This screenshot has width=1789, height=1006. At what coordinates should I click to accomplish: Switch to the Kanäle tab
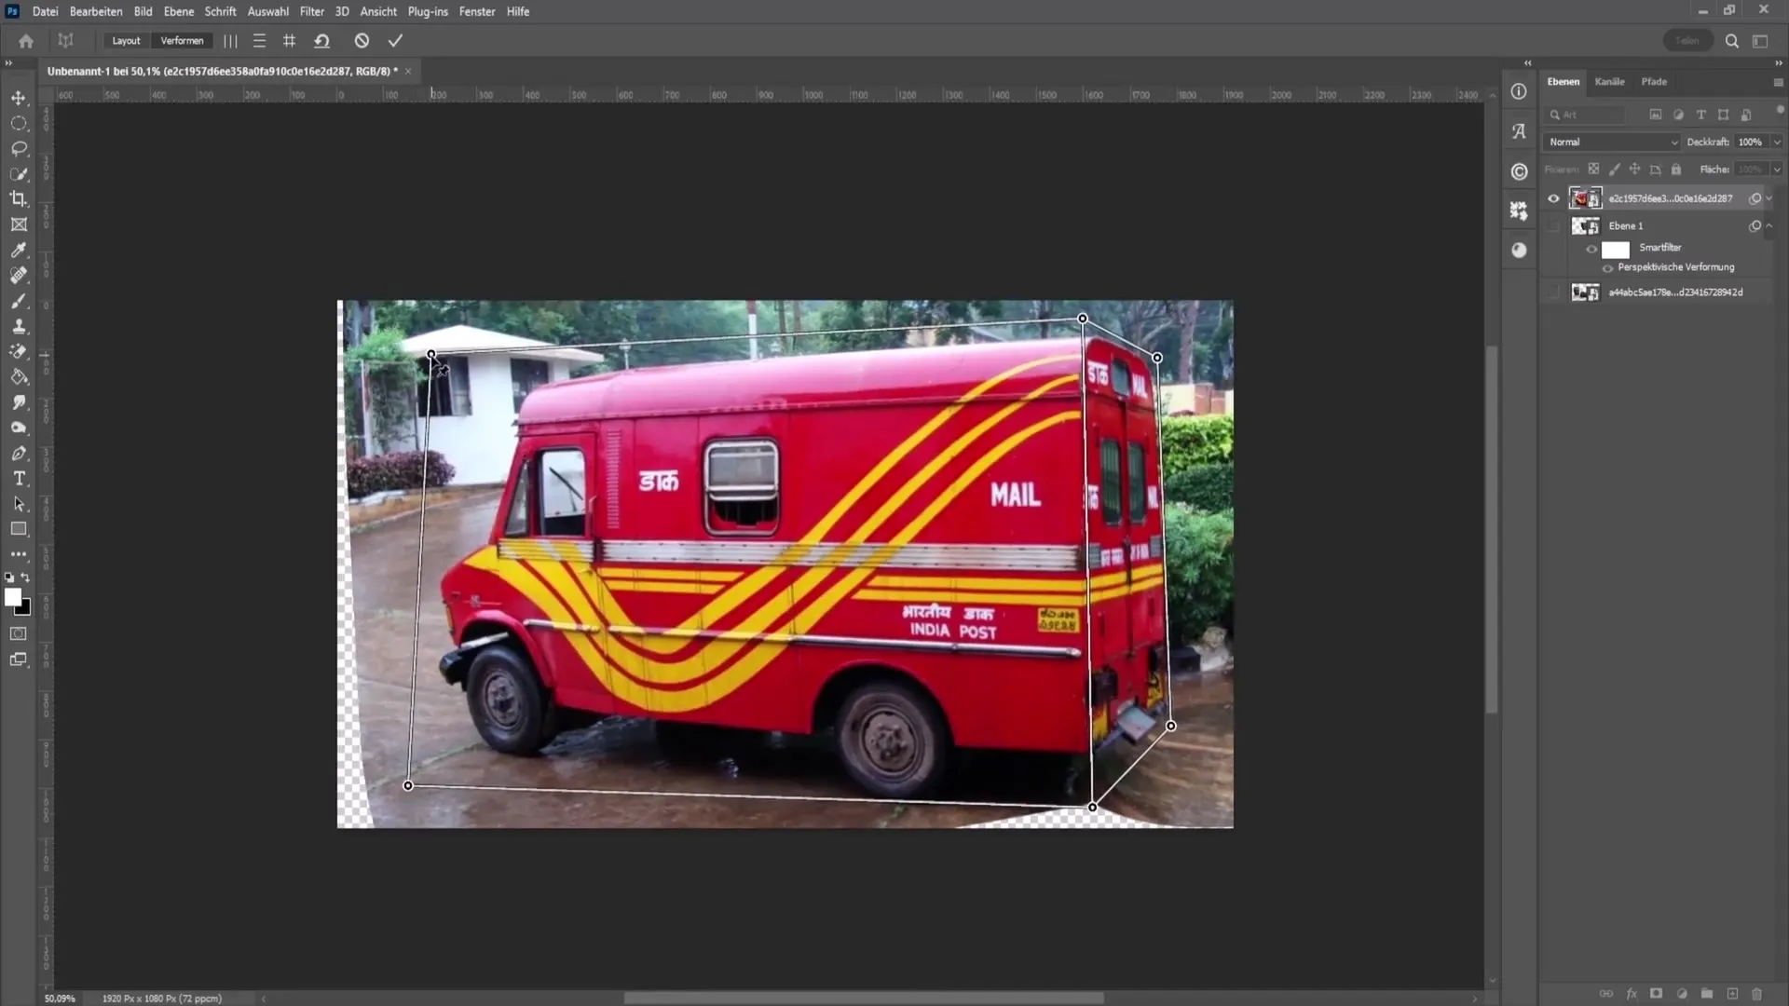coord(1609,82)
